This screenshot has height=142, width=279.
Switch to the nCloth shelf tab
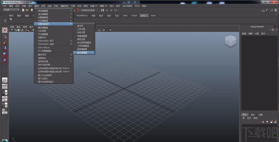pyautogui.click(x=134, y=15)
